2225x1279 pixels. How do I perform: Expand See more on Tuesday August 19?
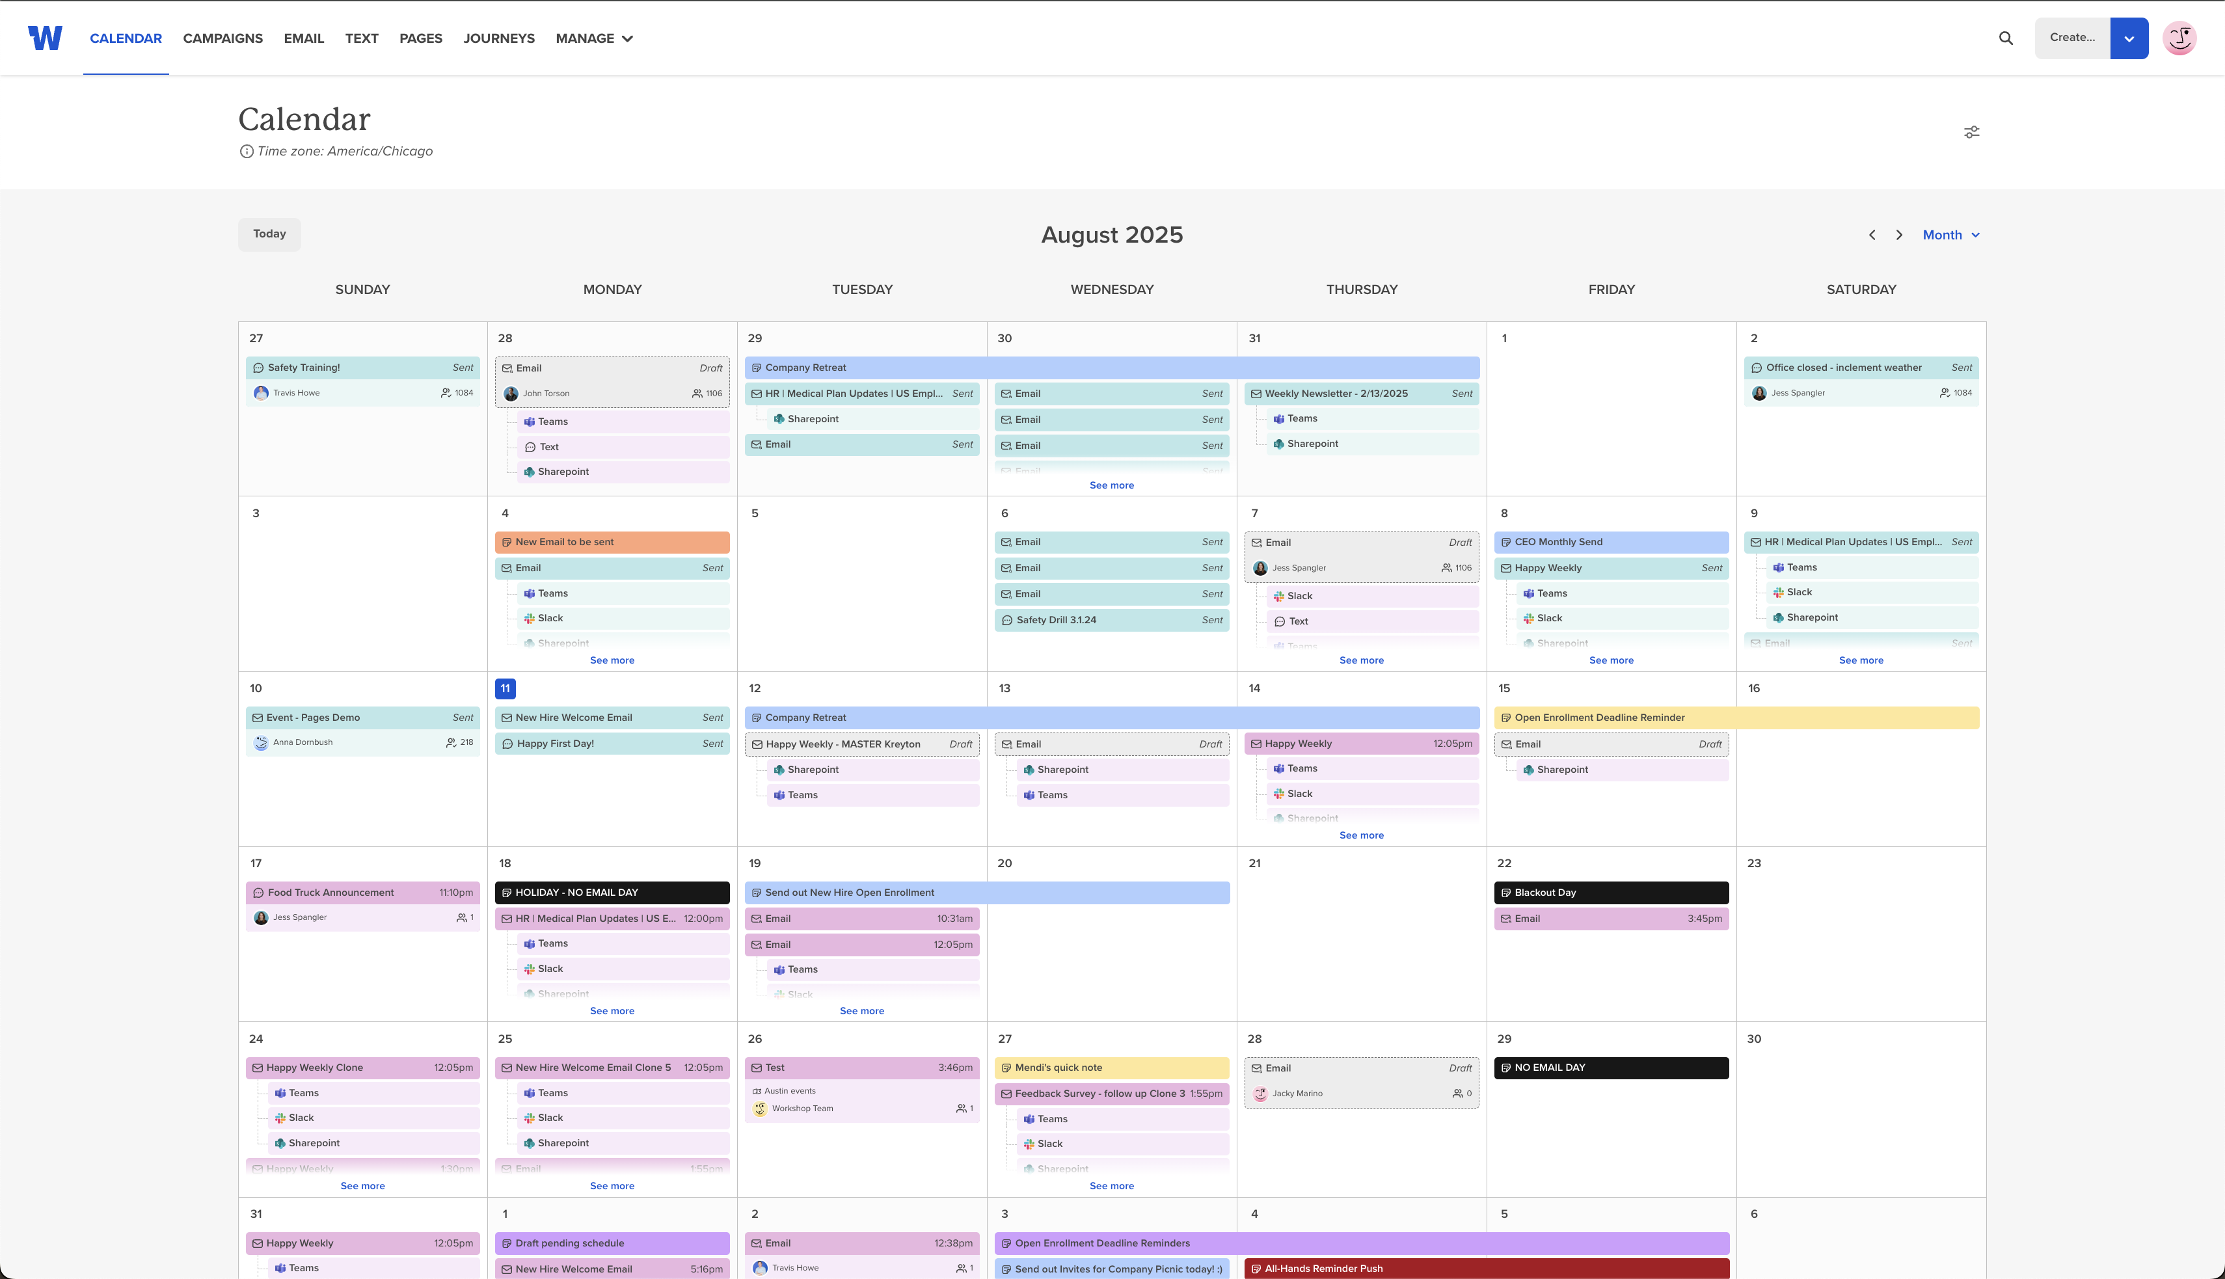click(862, 1011)
